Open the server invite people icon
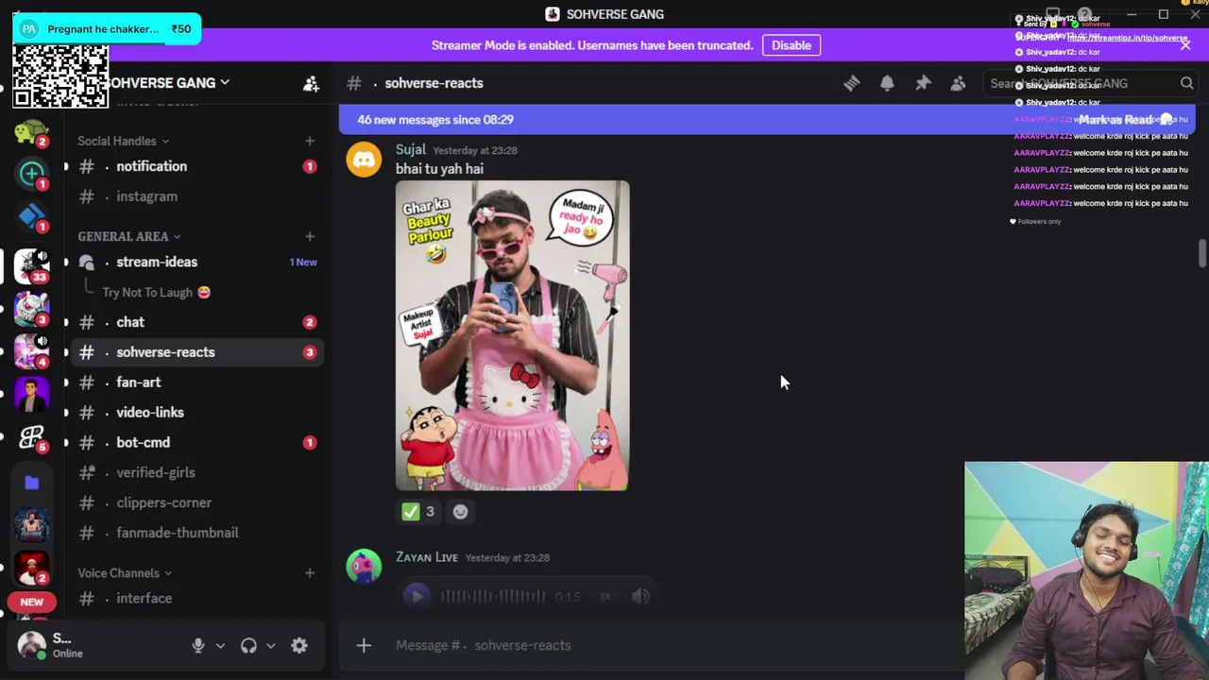This screenshot has height=680, width=1209. (311, 83)
